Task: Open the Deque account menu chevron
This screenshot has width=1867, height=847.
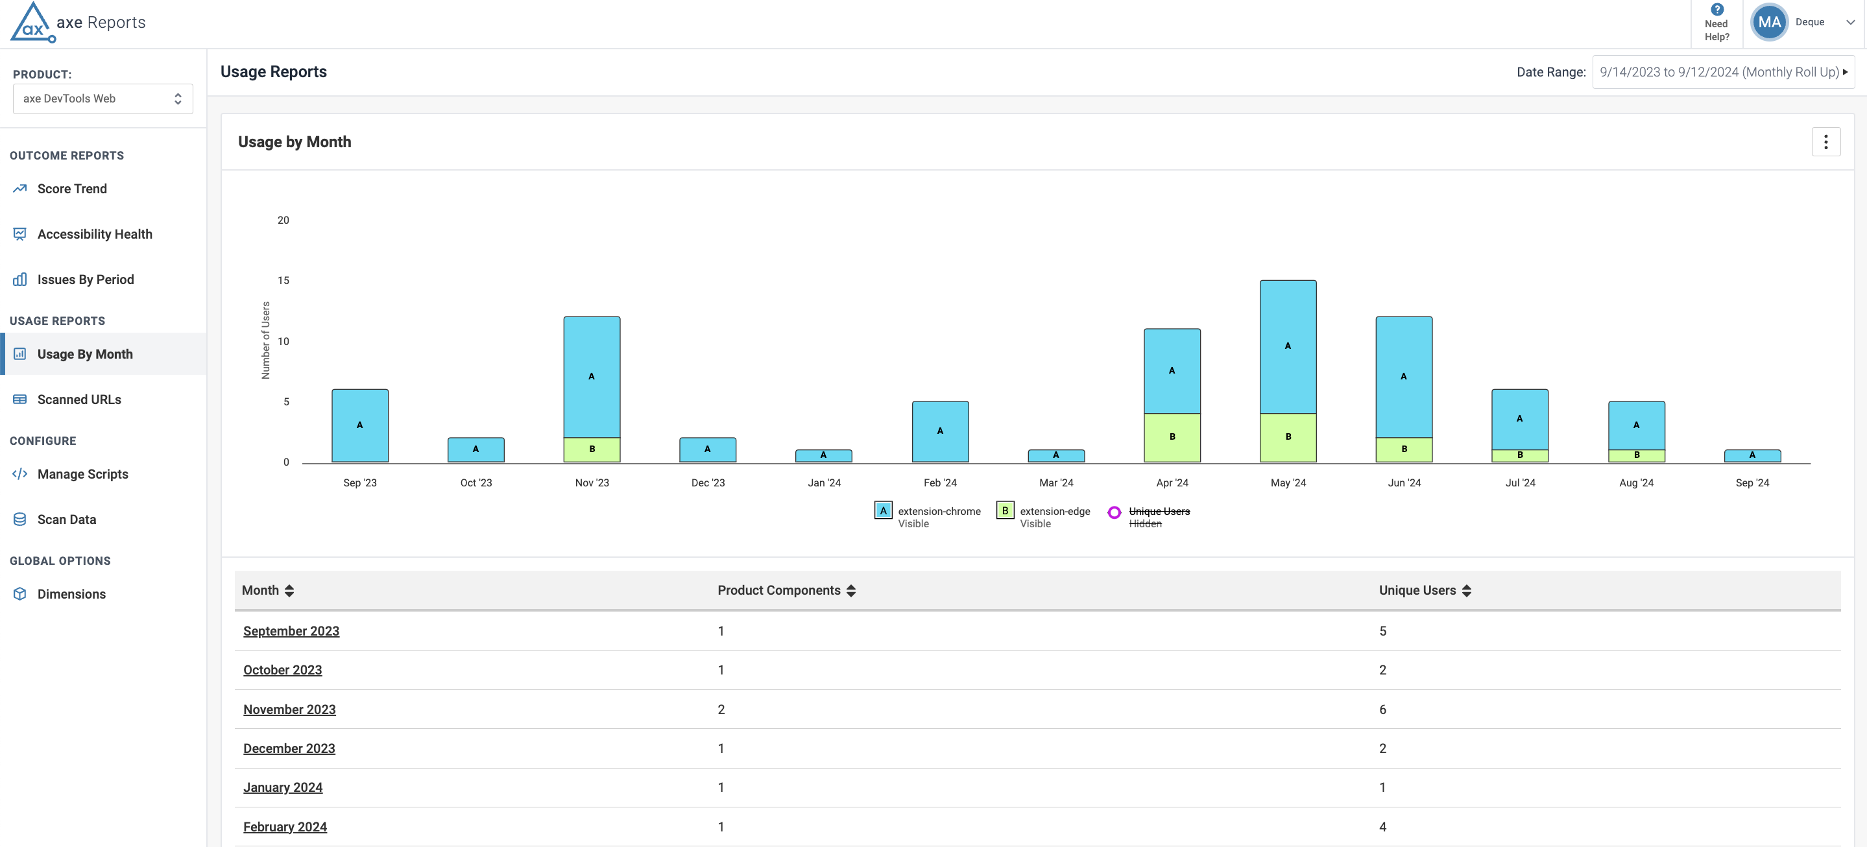Action: [x=1849, y=23]
